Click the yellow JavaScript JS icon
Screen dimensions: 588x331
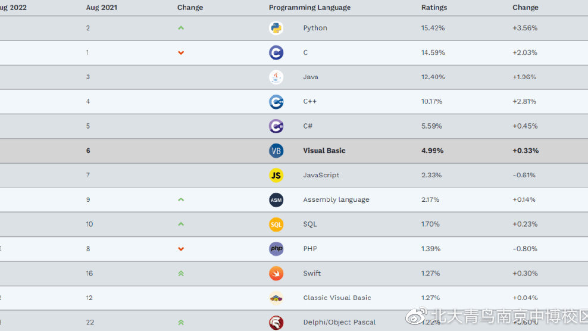(276, 175)
